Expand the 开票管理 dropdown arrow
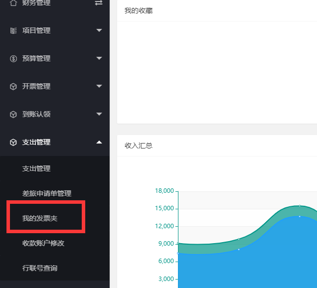 (x=99, y=87)
